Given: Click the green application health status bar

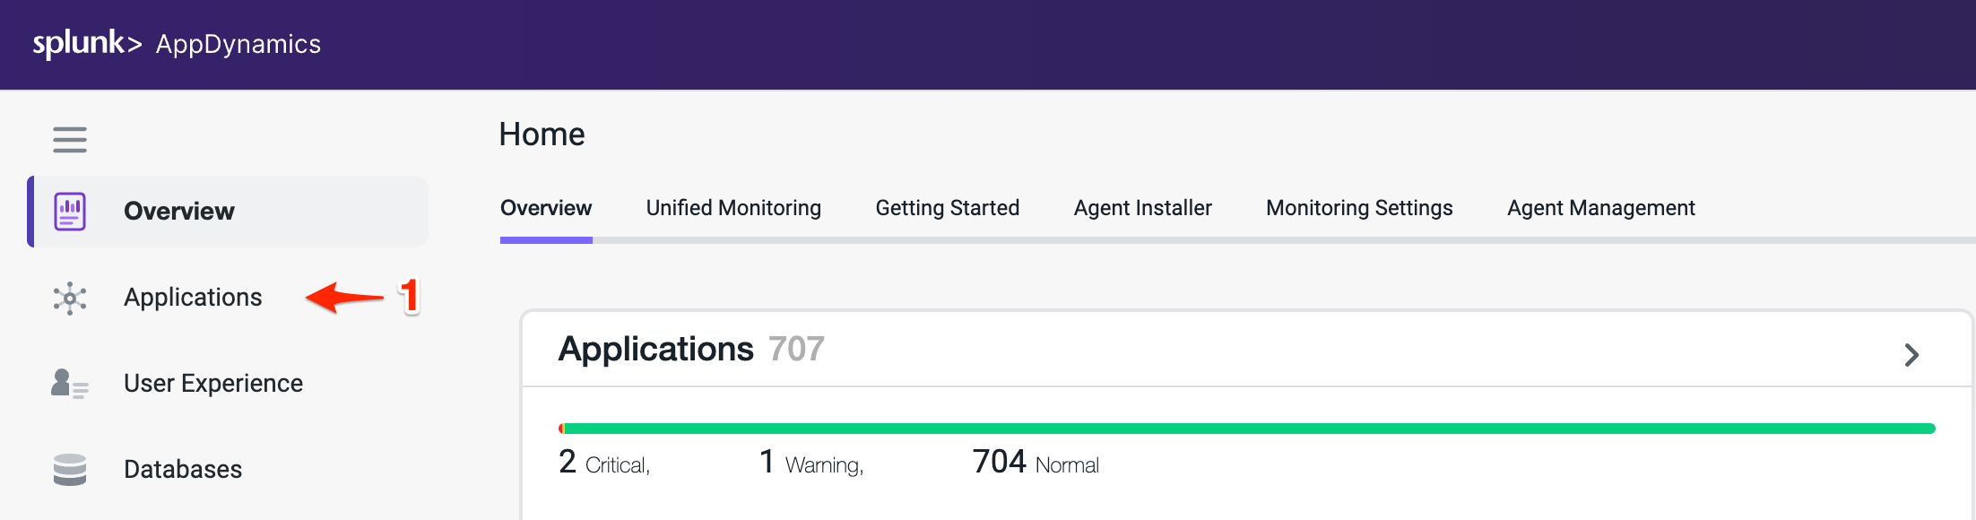Looking at the screenshot, I should coord(1246,429).
